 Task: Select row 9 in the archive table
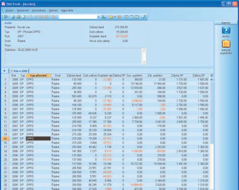(106, 113)
